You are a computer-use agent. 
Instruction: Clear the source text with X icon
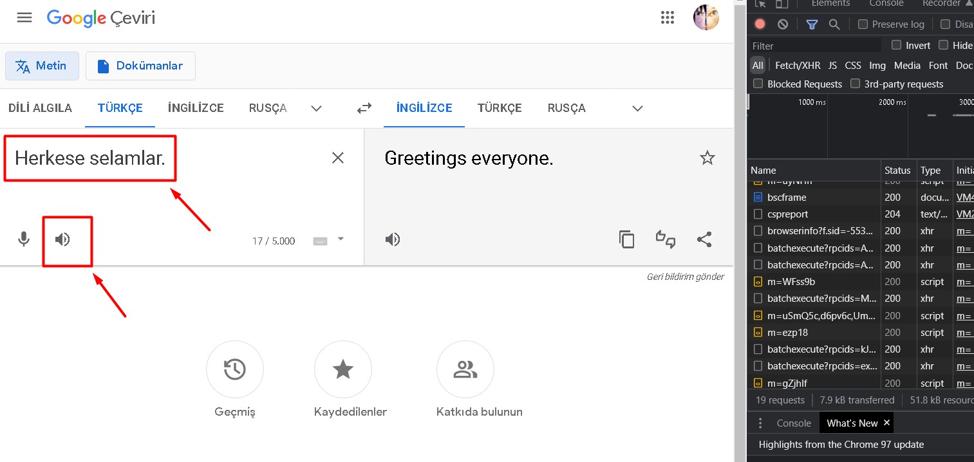[338, 158]
